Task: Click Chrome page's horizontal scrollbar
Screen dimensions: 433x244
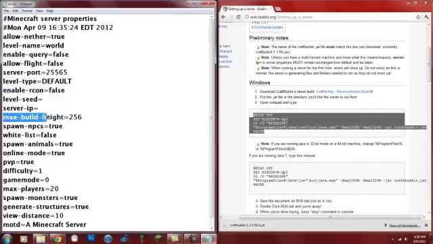Action: click(332, 218)
